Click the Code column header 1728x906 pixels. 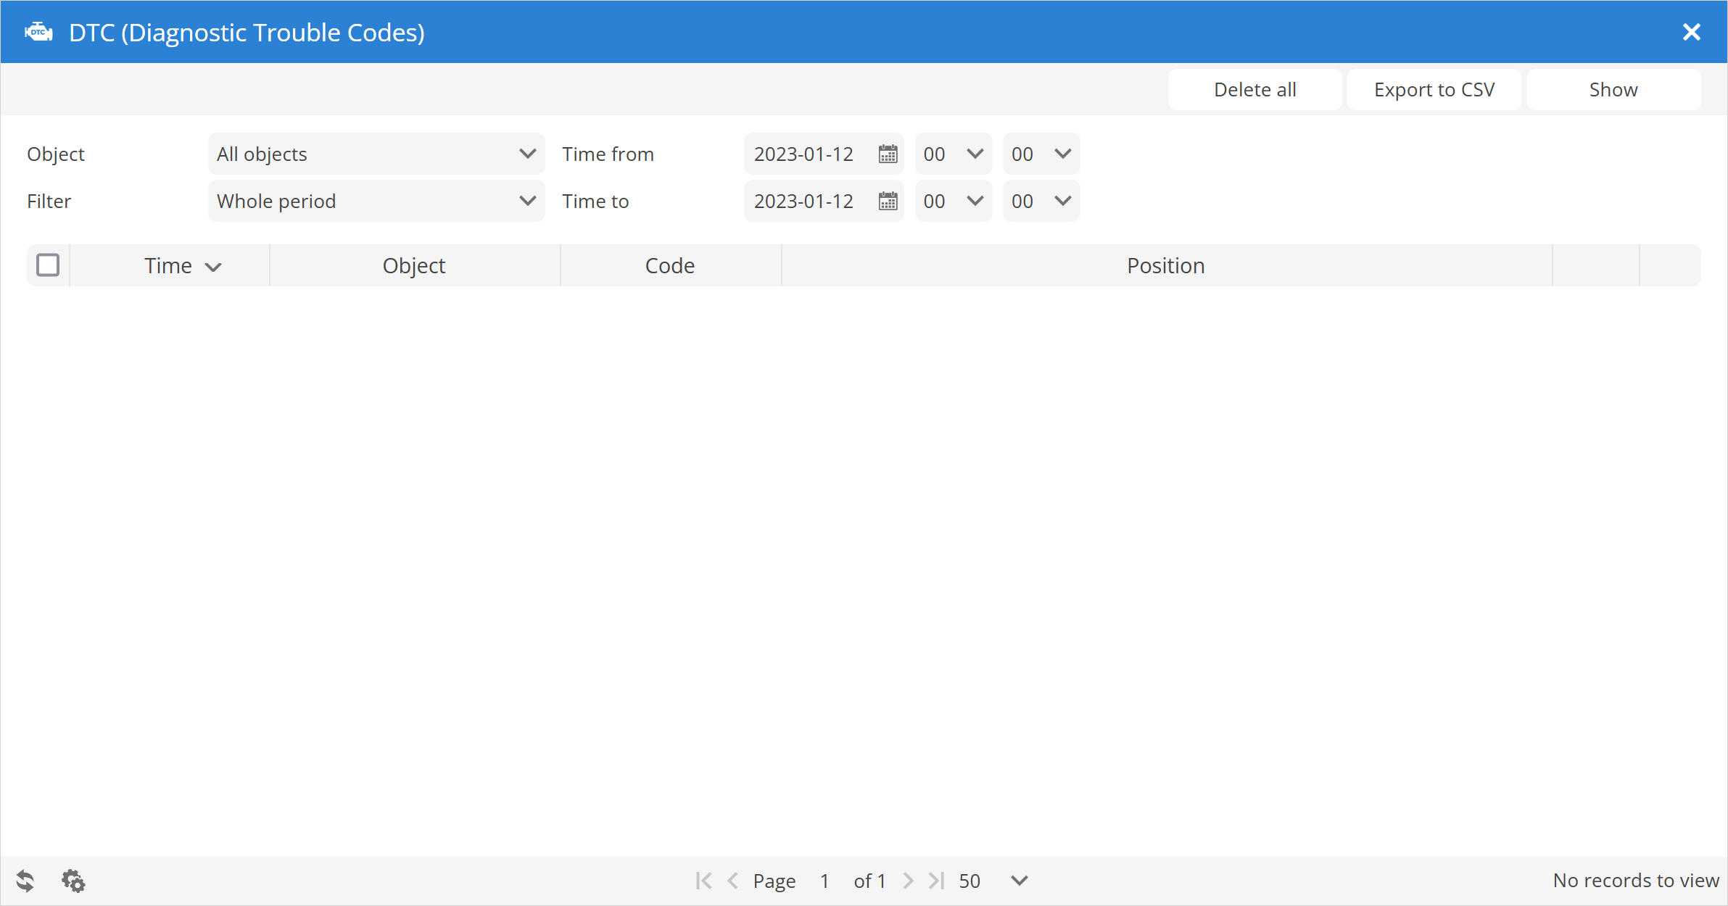click(x=669, y=266)
